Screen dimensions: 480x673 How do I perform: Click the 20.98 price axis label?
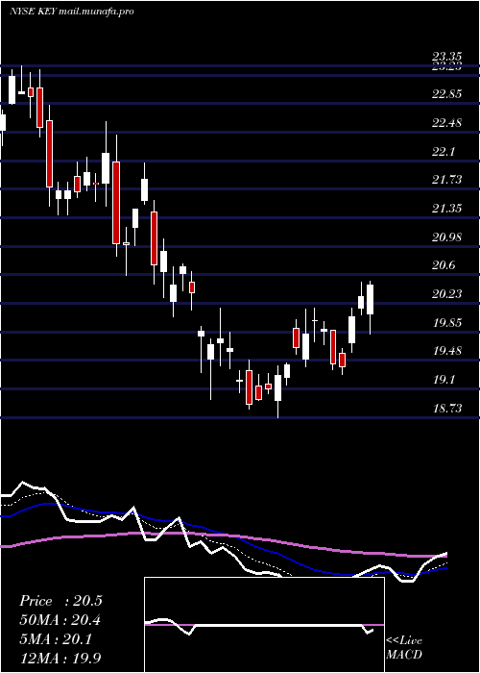click(447, 237)
